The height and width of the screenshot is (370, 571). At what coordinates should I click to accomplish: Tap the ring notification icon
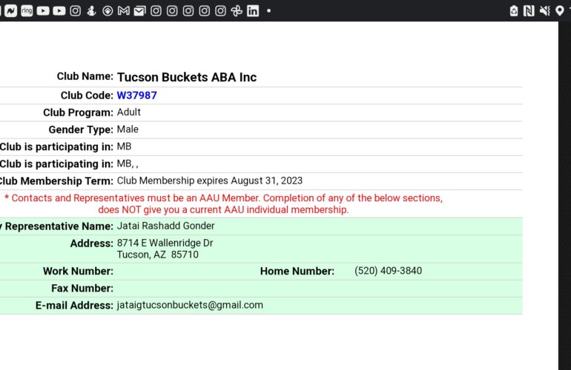pyautogui.click(x=27, y=11)
